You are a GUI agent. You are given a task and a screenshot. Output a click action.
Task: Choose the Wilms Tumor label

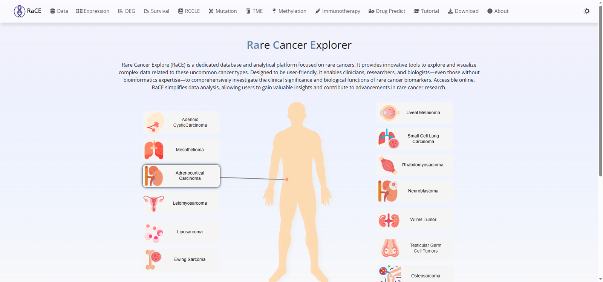point(423,219)
